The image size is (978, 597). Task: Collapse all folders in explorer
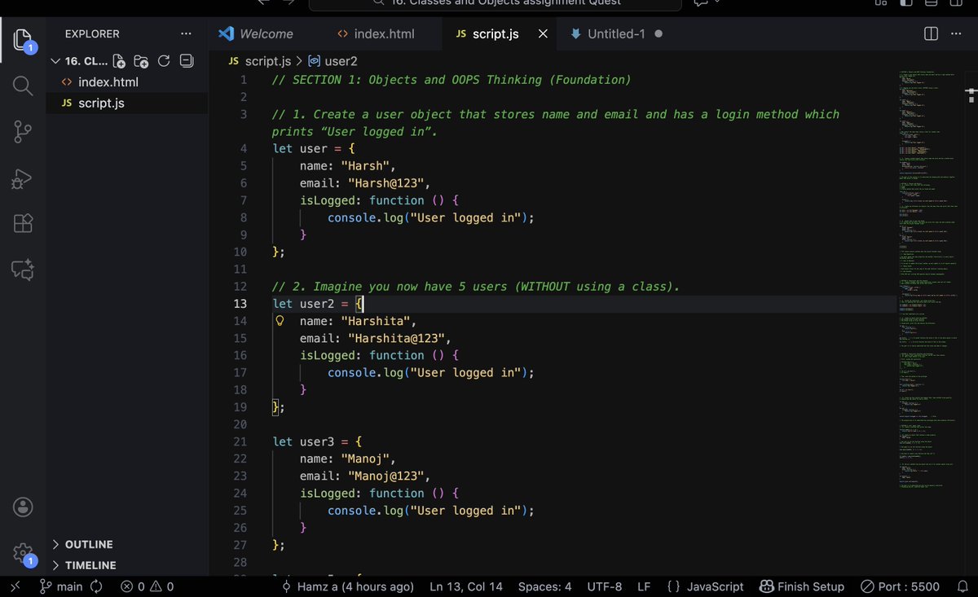tap(187, 61)
